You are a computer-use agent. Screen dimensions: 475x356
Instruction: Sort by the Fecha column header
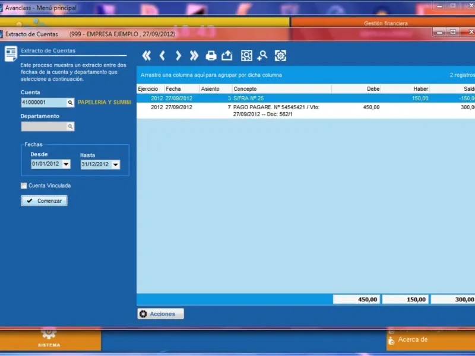(182, 88)
